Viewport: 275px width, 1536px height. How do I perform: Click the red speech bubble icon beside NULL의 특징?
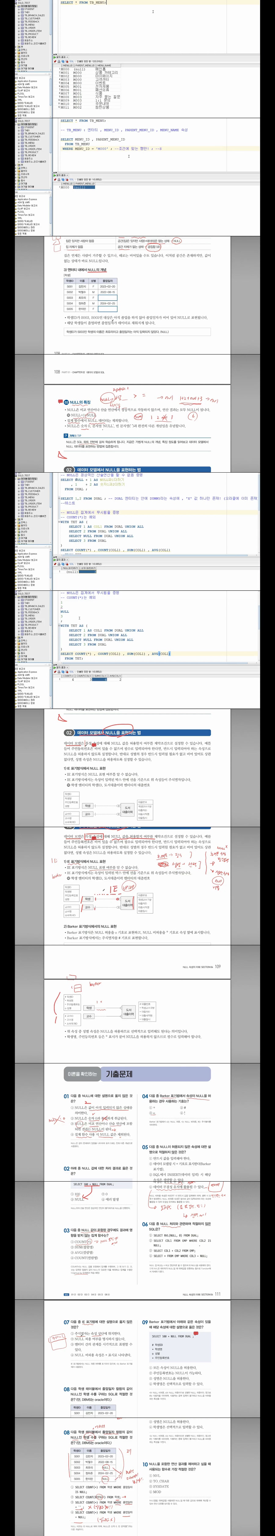click(x=60, y=402)
